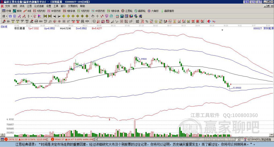Open the 工具 menu

point(56,6)
